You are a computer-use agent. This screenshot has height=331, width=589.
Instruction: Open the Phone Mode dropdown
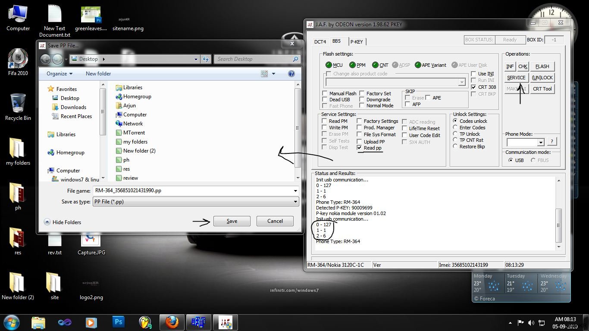(x=541, y=142)
